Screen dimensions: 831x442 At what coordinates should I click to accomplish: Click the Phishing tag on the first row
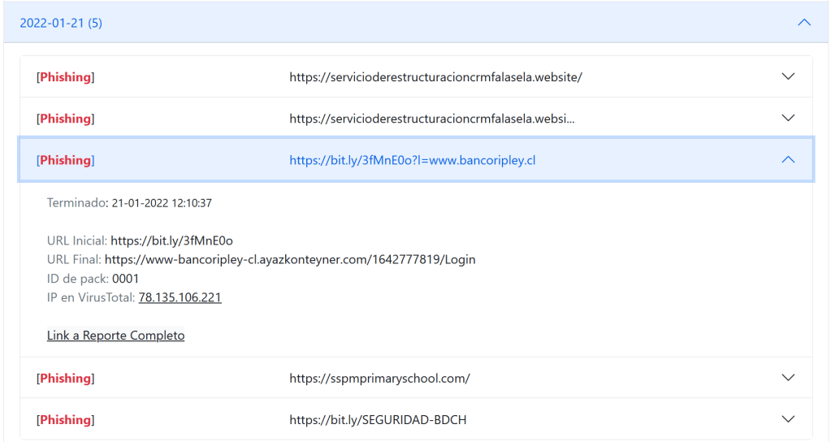click(x=65, y=77)
